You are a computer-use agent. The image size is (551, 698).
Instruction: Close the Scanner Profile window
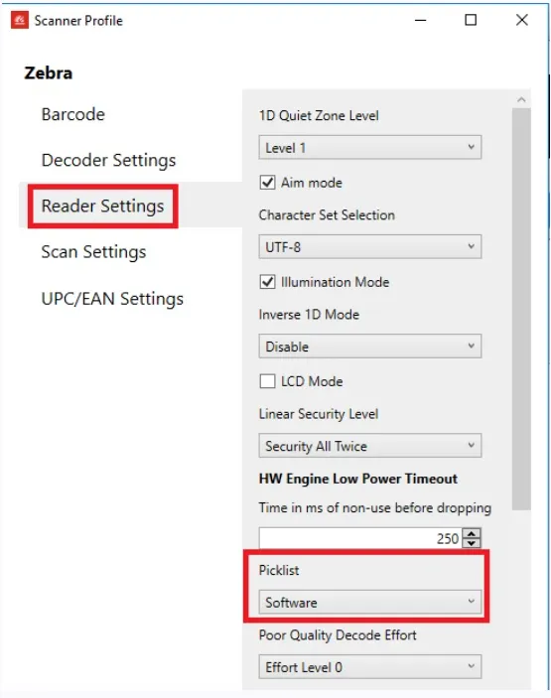click(x=521, y=20)
